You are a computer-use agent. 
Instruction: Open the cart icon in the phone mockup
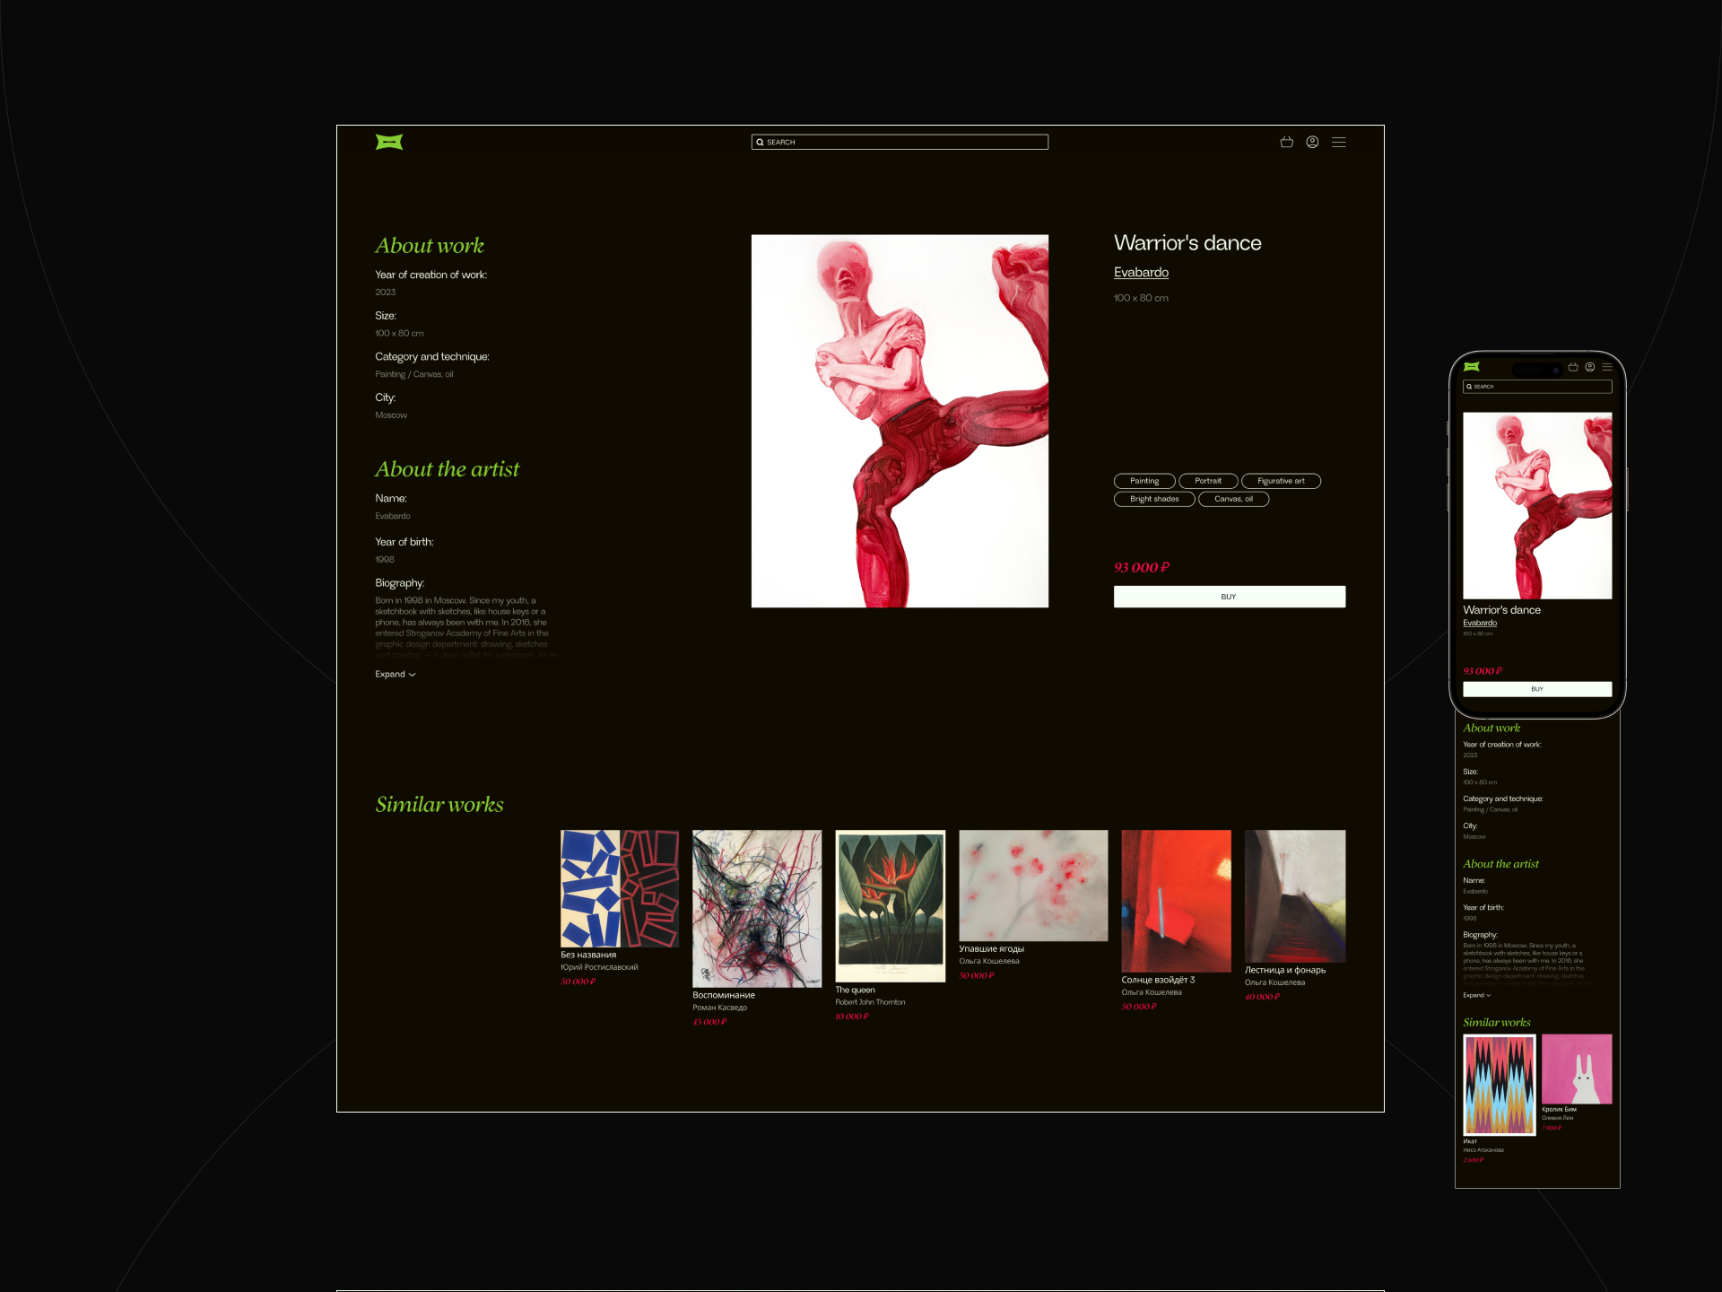(x=1573, y=367)
